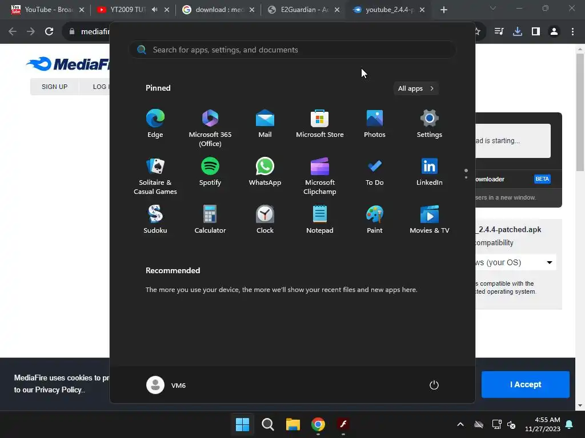The width and height of the screenshot is (585, 438).
Task: Open Chrome profile menu
Action: click(554, 31)
